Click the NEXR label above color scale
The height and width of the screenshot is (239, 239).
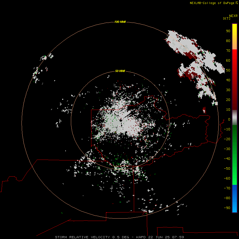(233, 16)
